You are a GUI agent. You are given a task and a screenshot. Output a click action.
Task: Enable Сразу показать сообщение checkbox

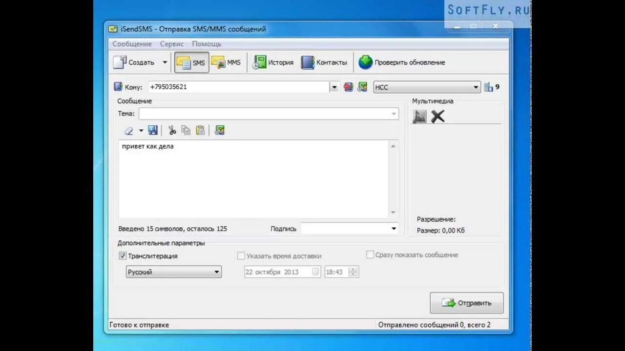point(370,254)
